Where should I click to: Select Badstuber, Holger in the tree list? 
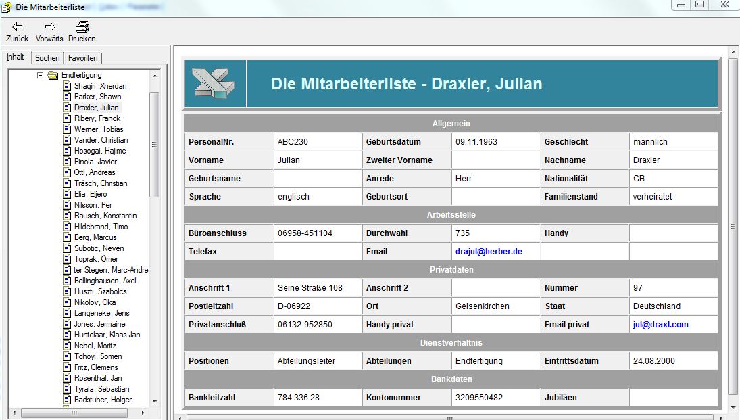(x=103, y=400)
